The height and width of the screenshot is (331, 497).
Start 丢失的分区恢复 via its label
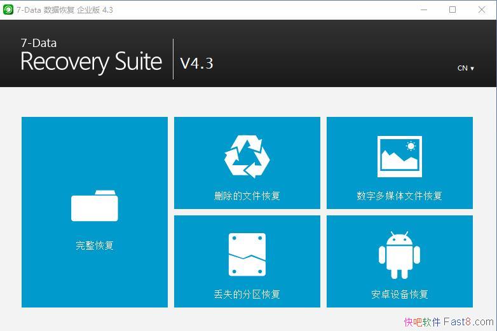(x=247, y=294)
